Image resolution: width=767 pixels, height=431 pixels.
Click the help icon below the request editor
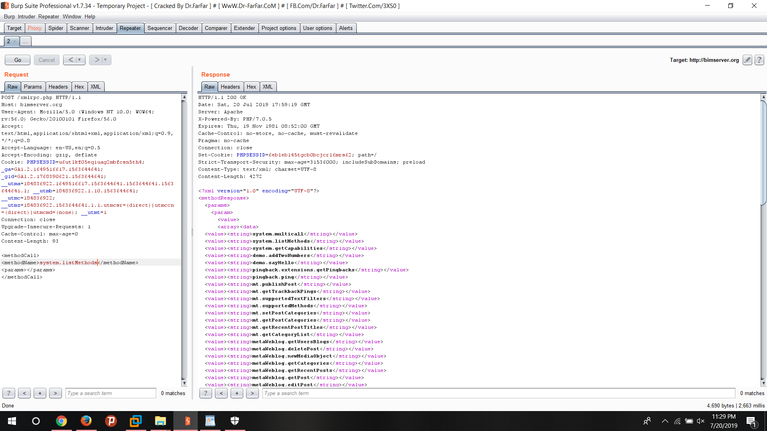(x=8, y=393)
